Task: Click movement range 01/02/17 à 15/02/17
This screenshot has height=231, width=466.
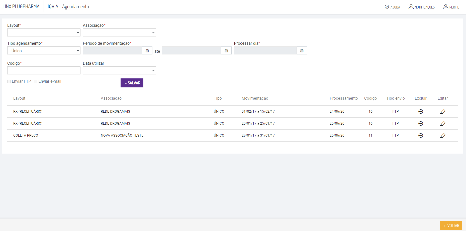Action: coord(258,111)
